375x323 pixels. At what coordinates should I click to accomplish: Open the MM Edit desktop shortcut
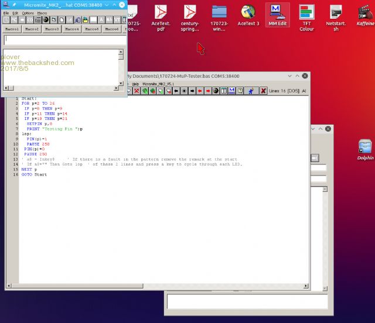(277, 12)
